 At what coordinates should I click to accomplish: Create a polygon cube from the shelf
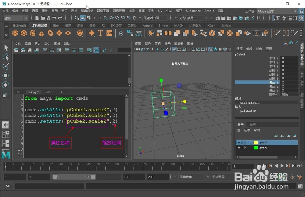pos(24,33)
